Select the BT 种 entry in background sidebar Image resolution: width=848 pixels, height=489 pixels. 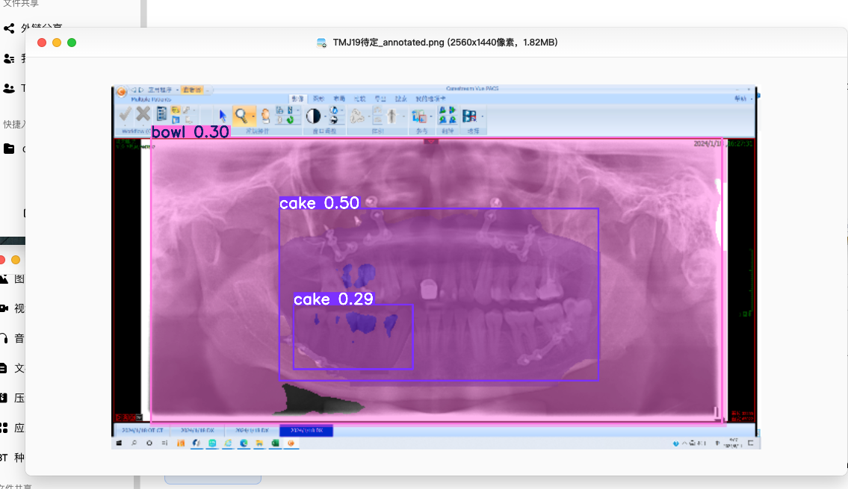point(12,457)
